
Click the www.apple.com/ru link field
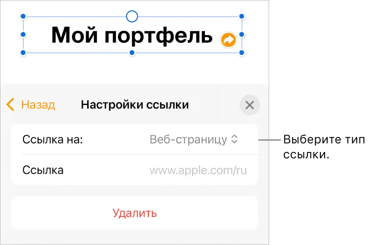(198, 171)
